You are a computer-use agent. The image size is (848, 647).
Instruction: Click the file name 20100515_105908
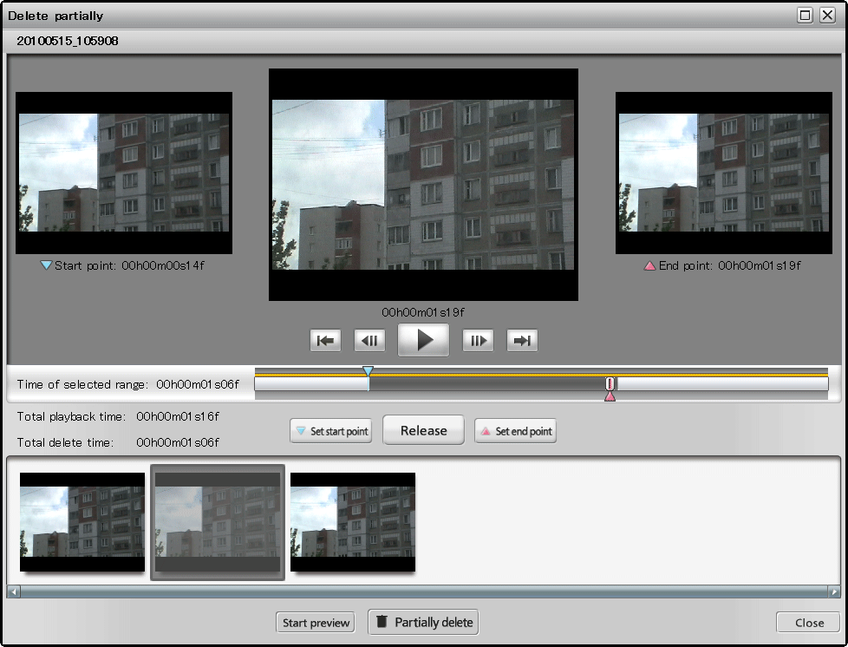(68, 41)
